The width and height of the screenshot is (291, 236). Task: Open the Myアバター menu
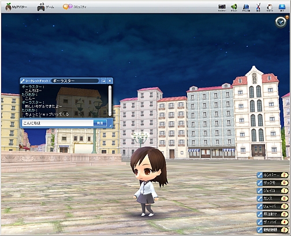(16, 7)
